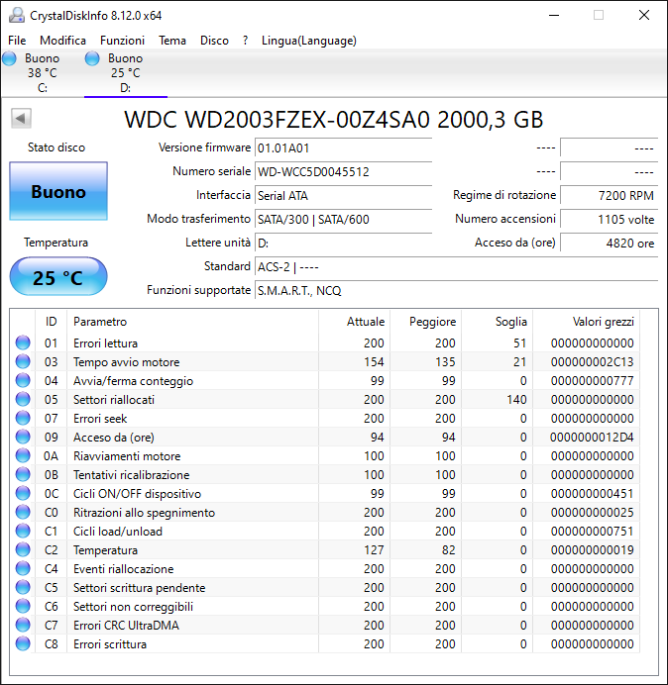Click raw value 000000000451
668x685 pixels.
point(593,494)
